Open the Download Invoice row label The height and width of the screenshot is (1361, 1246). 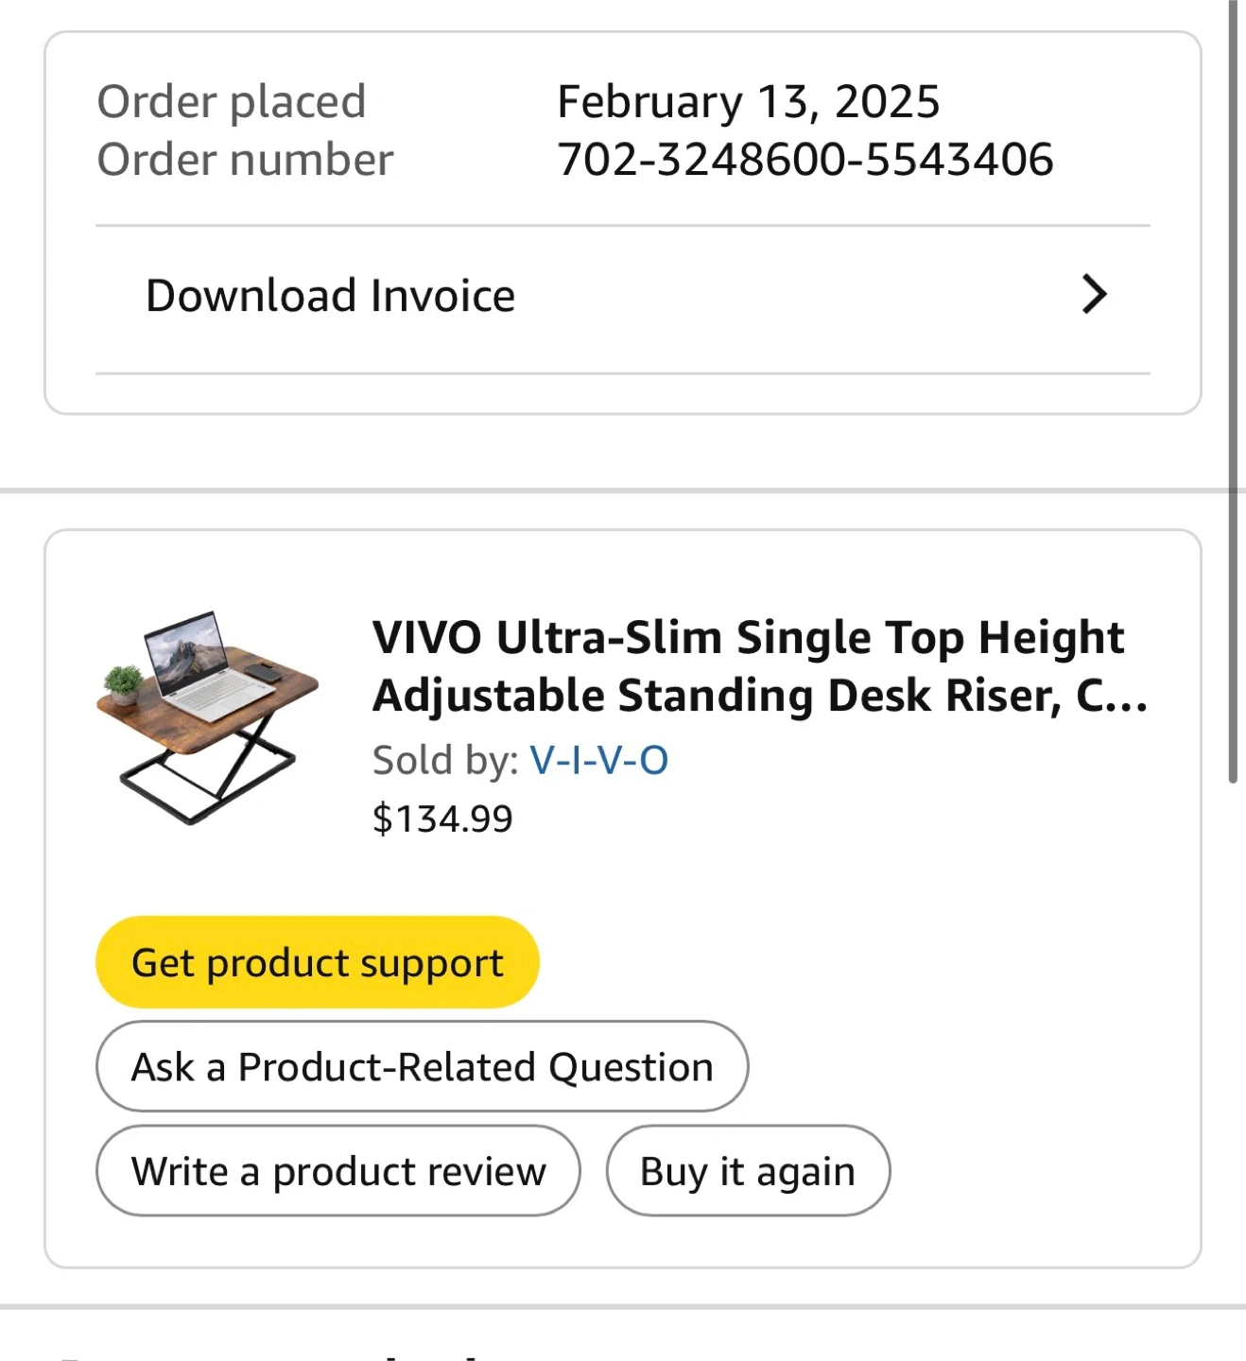point(330,296)
